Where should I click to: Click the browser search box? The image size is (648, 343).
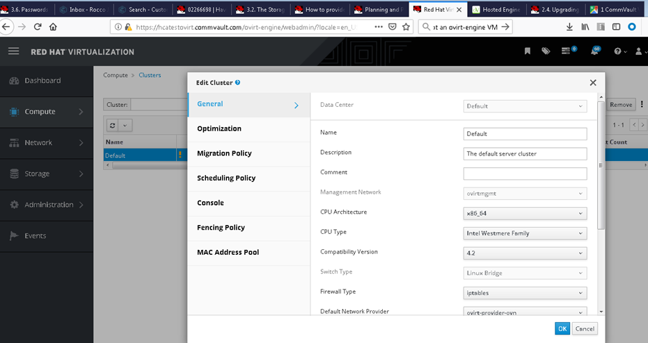[466, 27]
